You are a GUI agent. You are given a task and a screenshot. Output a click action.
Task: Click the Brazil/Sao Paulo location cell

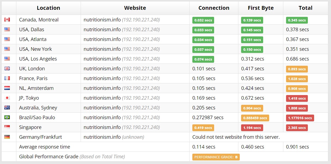pos(48,117)
